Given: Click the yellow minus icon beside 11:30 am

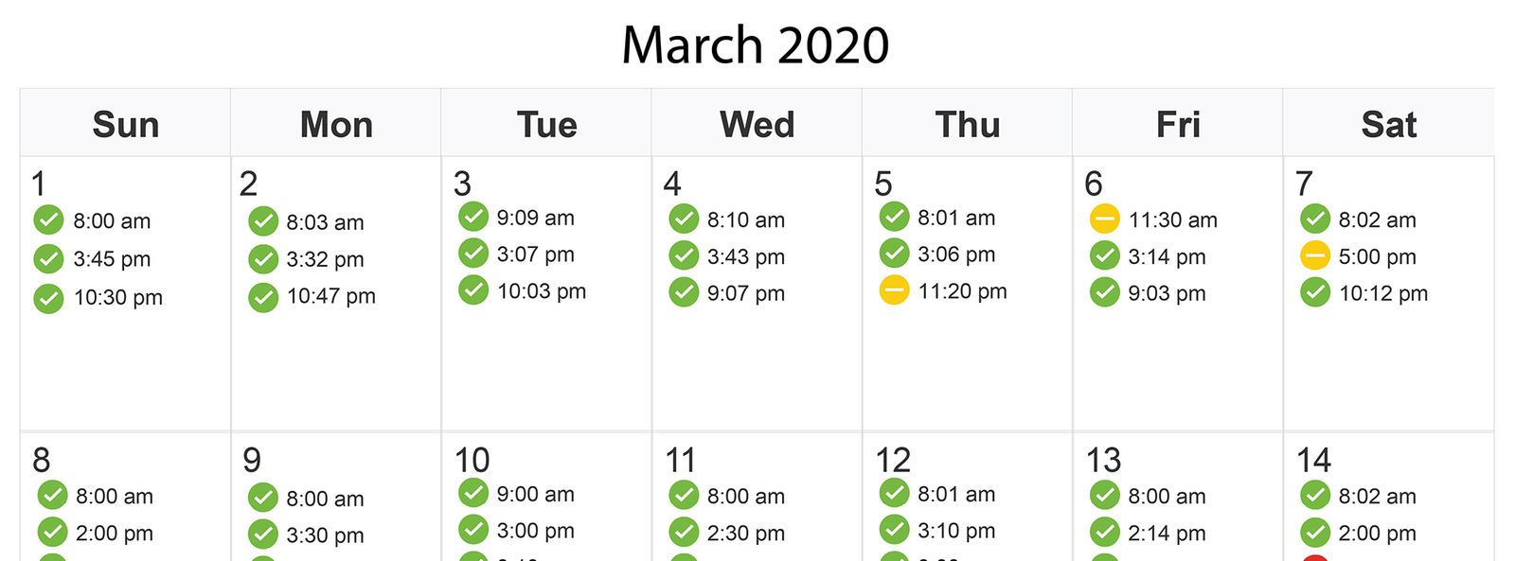Looking at the screenshot, I should click(1104, 219).
